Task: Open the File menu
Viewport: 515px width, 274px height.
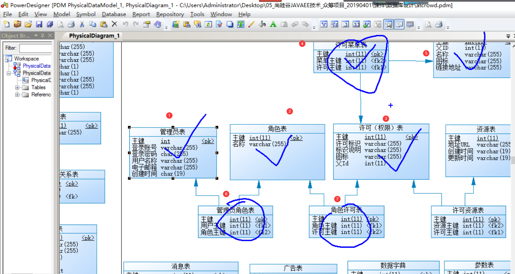Action: click(7, 14)
